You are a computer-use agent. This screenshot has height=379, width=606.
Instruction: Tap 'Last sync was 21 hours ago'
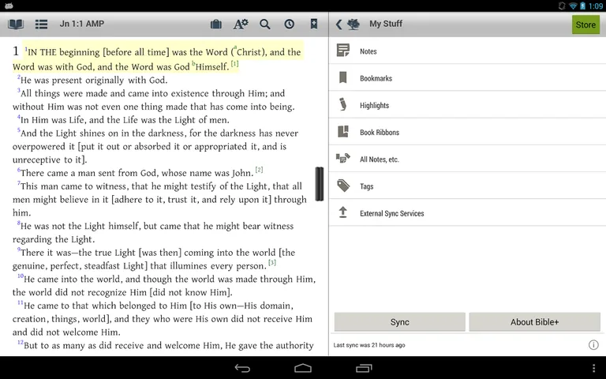pyautogui.click(x=369, y=345)
